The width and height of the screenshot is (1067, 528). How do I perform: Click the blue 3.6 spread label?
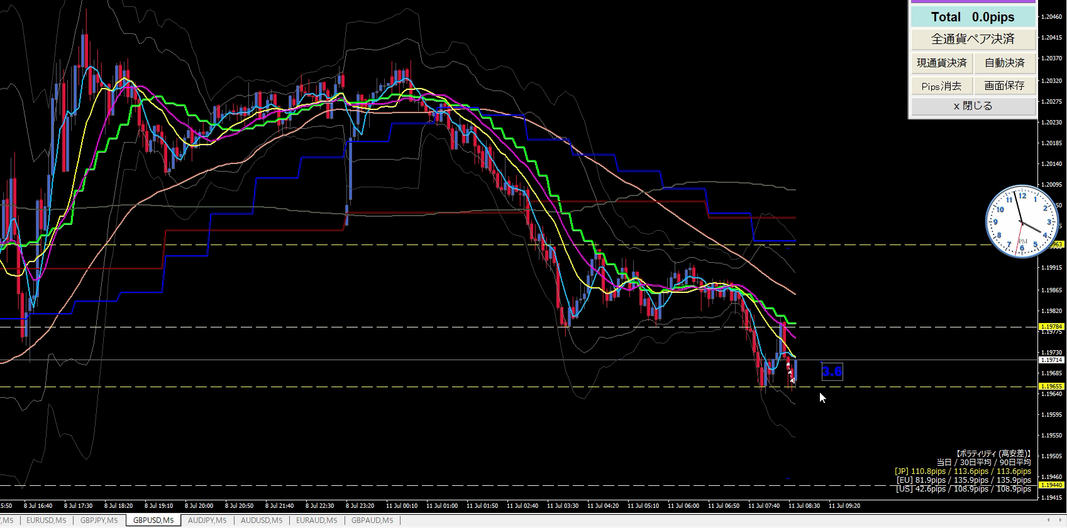tap(832, 371)
